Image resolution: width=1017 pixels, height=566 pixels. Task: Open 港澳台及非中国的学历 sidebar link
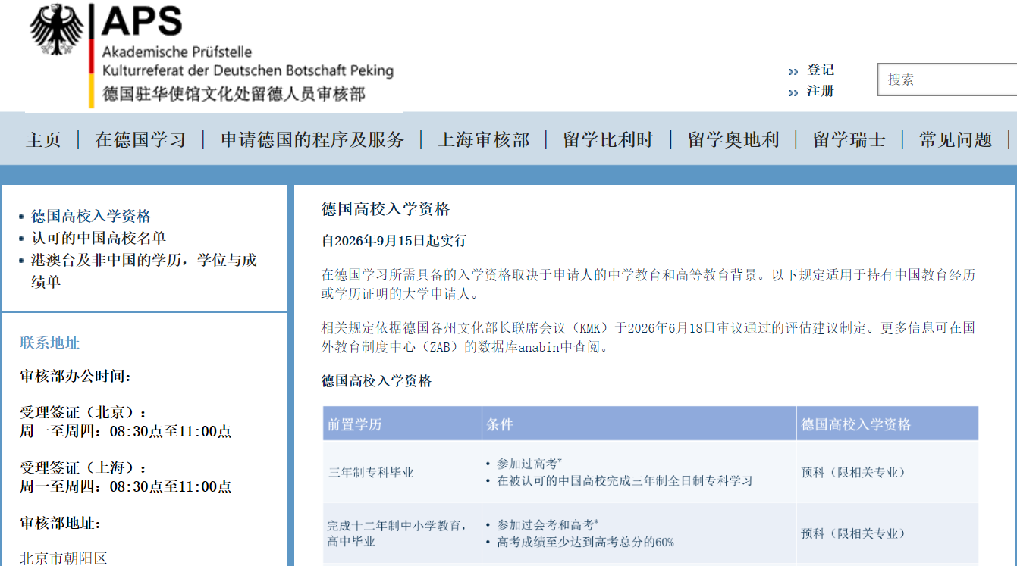[144, 270]
